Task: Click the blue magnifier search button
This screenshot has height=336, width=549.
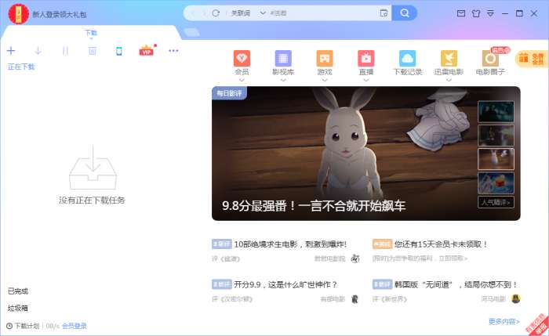Action: pos(405,13)
